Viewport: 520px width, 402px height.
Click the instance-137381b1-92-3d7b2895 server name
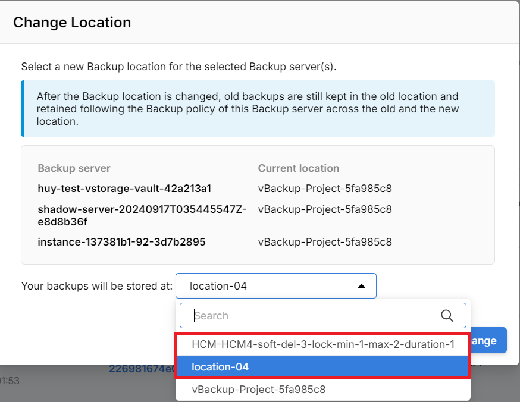(x=122, y=242)
